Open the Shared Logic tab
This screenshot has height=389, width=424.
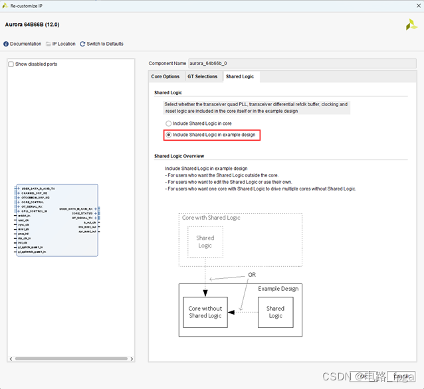240,76
